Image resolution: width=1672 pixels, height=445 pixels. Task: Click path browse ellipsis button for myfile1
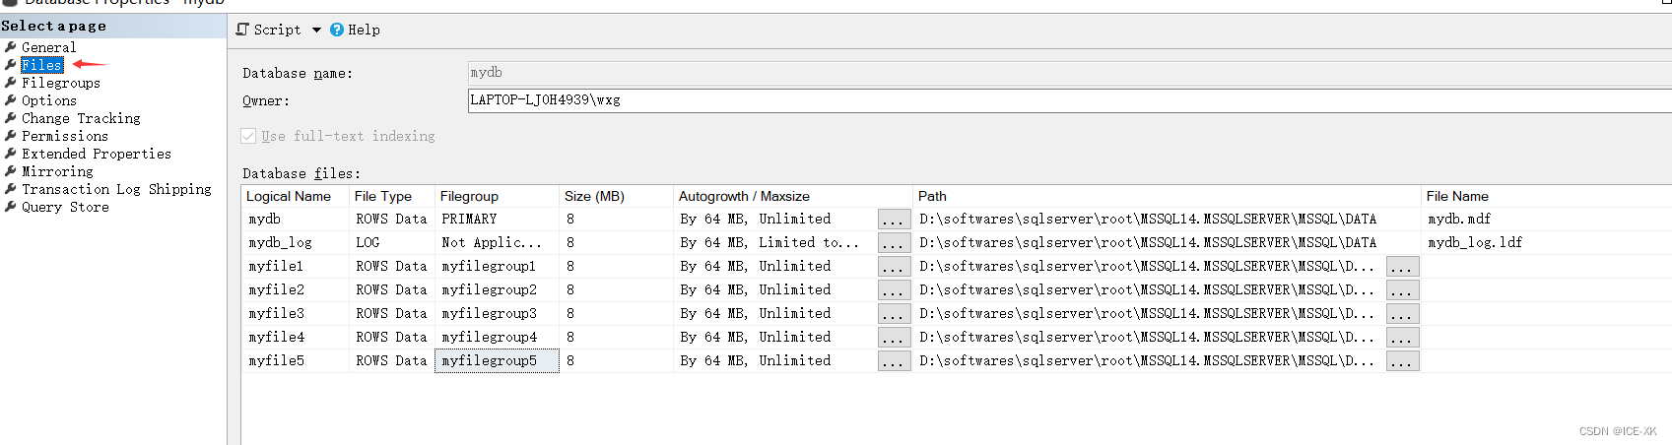pyautogui.click(x=1402, y=267)
